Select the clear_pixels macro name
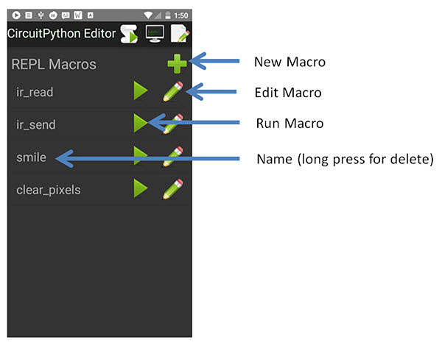 coord(49,190)
